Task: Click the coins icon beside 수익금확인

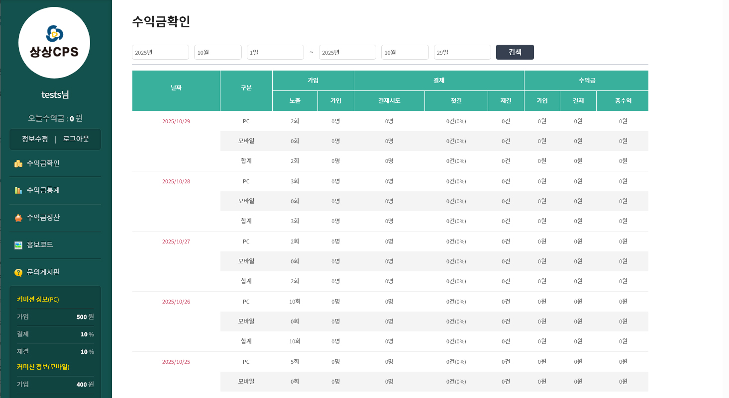Action: (x=18, y=163)
